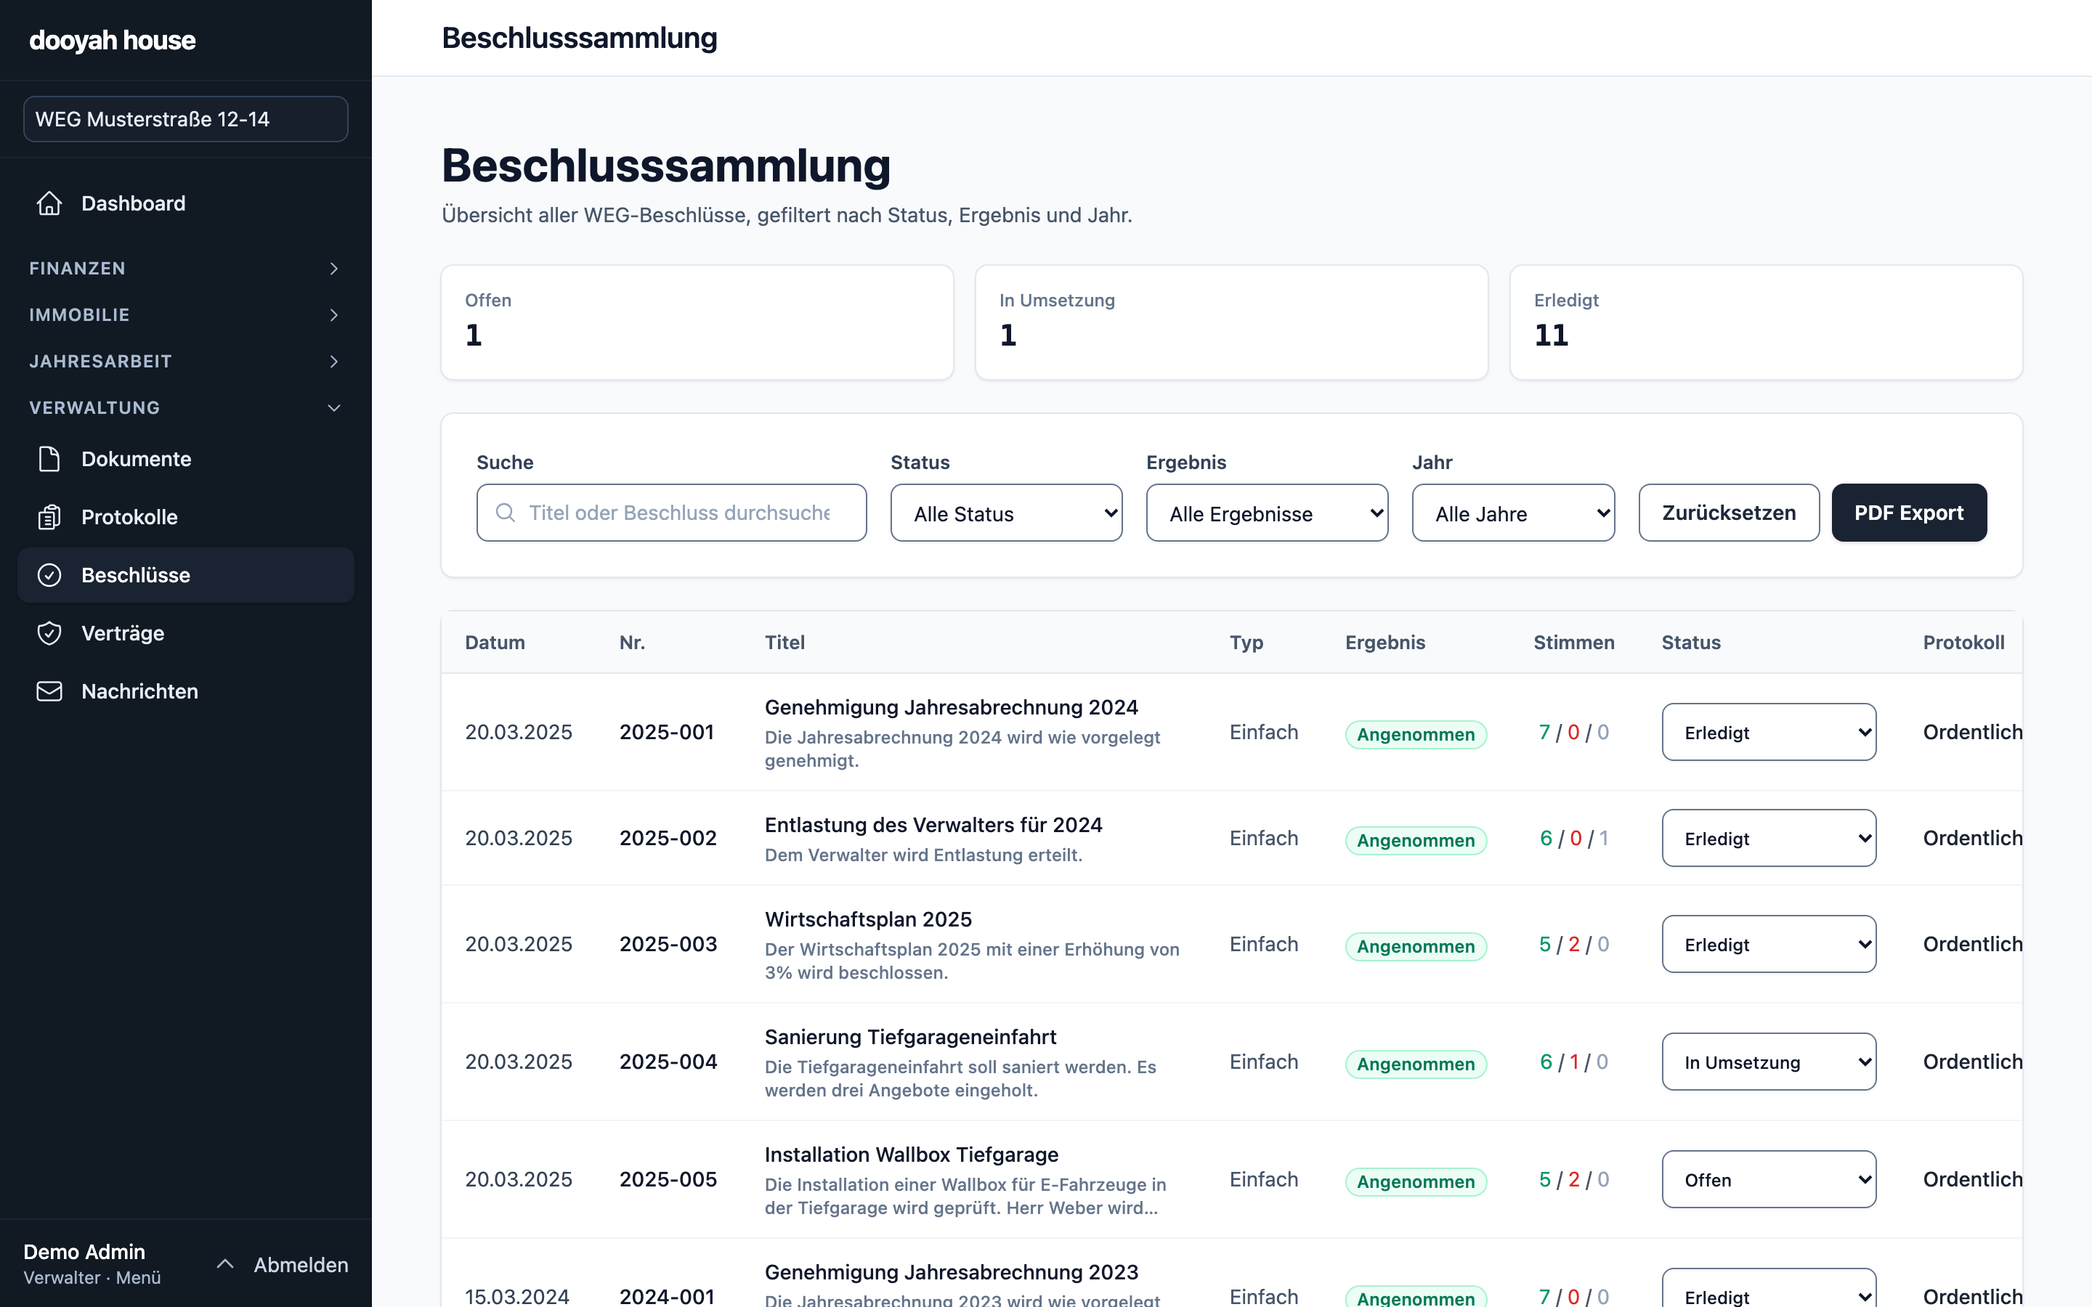Select Beschlüsse menu item
Image resolution: width=2092 pixels, height=1307 pixels.
click(x=186, y=575)
